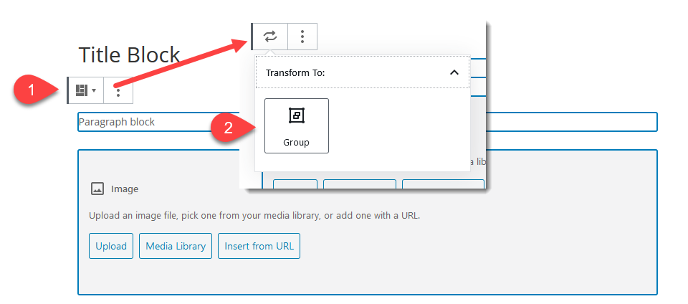Choose Insert from URL
Screen dimensions: 688x304
coord(259,246)
